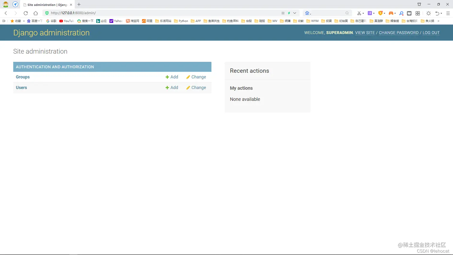This screenshot has height=255, width=453.
Task: Click the browser back arrow
Action: (6, 13)
